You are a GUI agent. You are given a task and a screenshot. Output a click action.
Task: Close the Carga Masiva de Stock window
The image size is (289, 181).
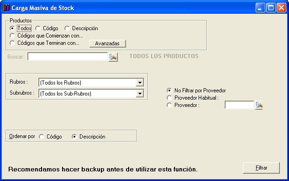click(281, 8)
